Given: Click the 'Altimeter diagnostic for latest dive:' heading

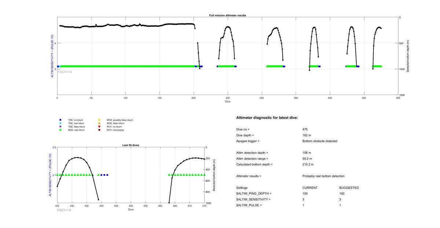Looking at the screenshot, I should point(267,118).
